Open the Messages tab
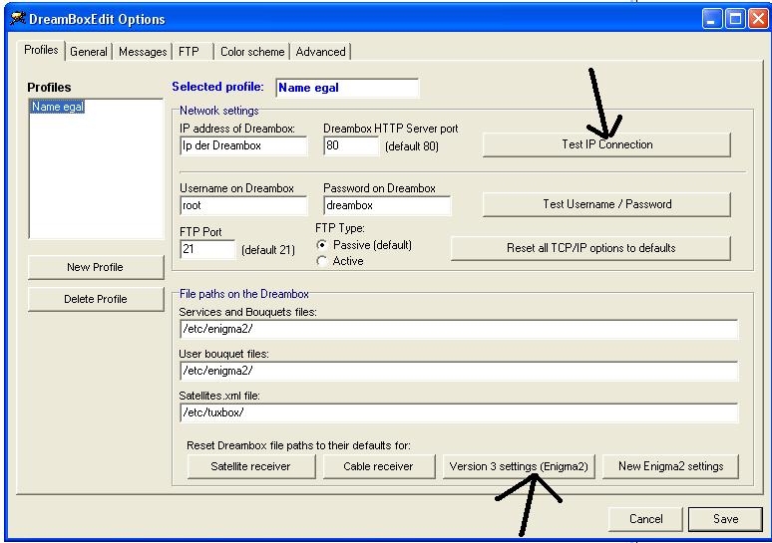 [x=143, y=52]
